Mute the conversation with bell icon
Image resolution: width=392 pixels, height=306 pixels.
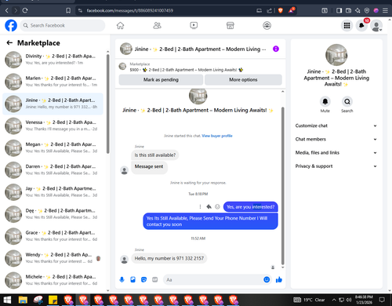(325, 101)
